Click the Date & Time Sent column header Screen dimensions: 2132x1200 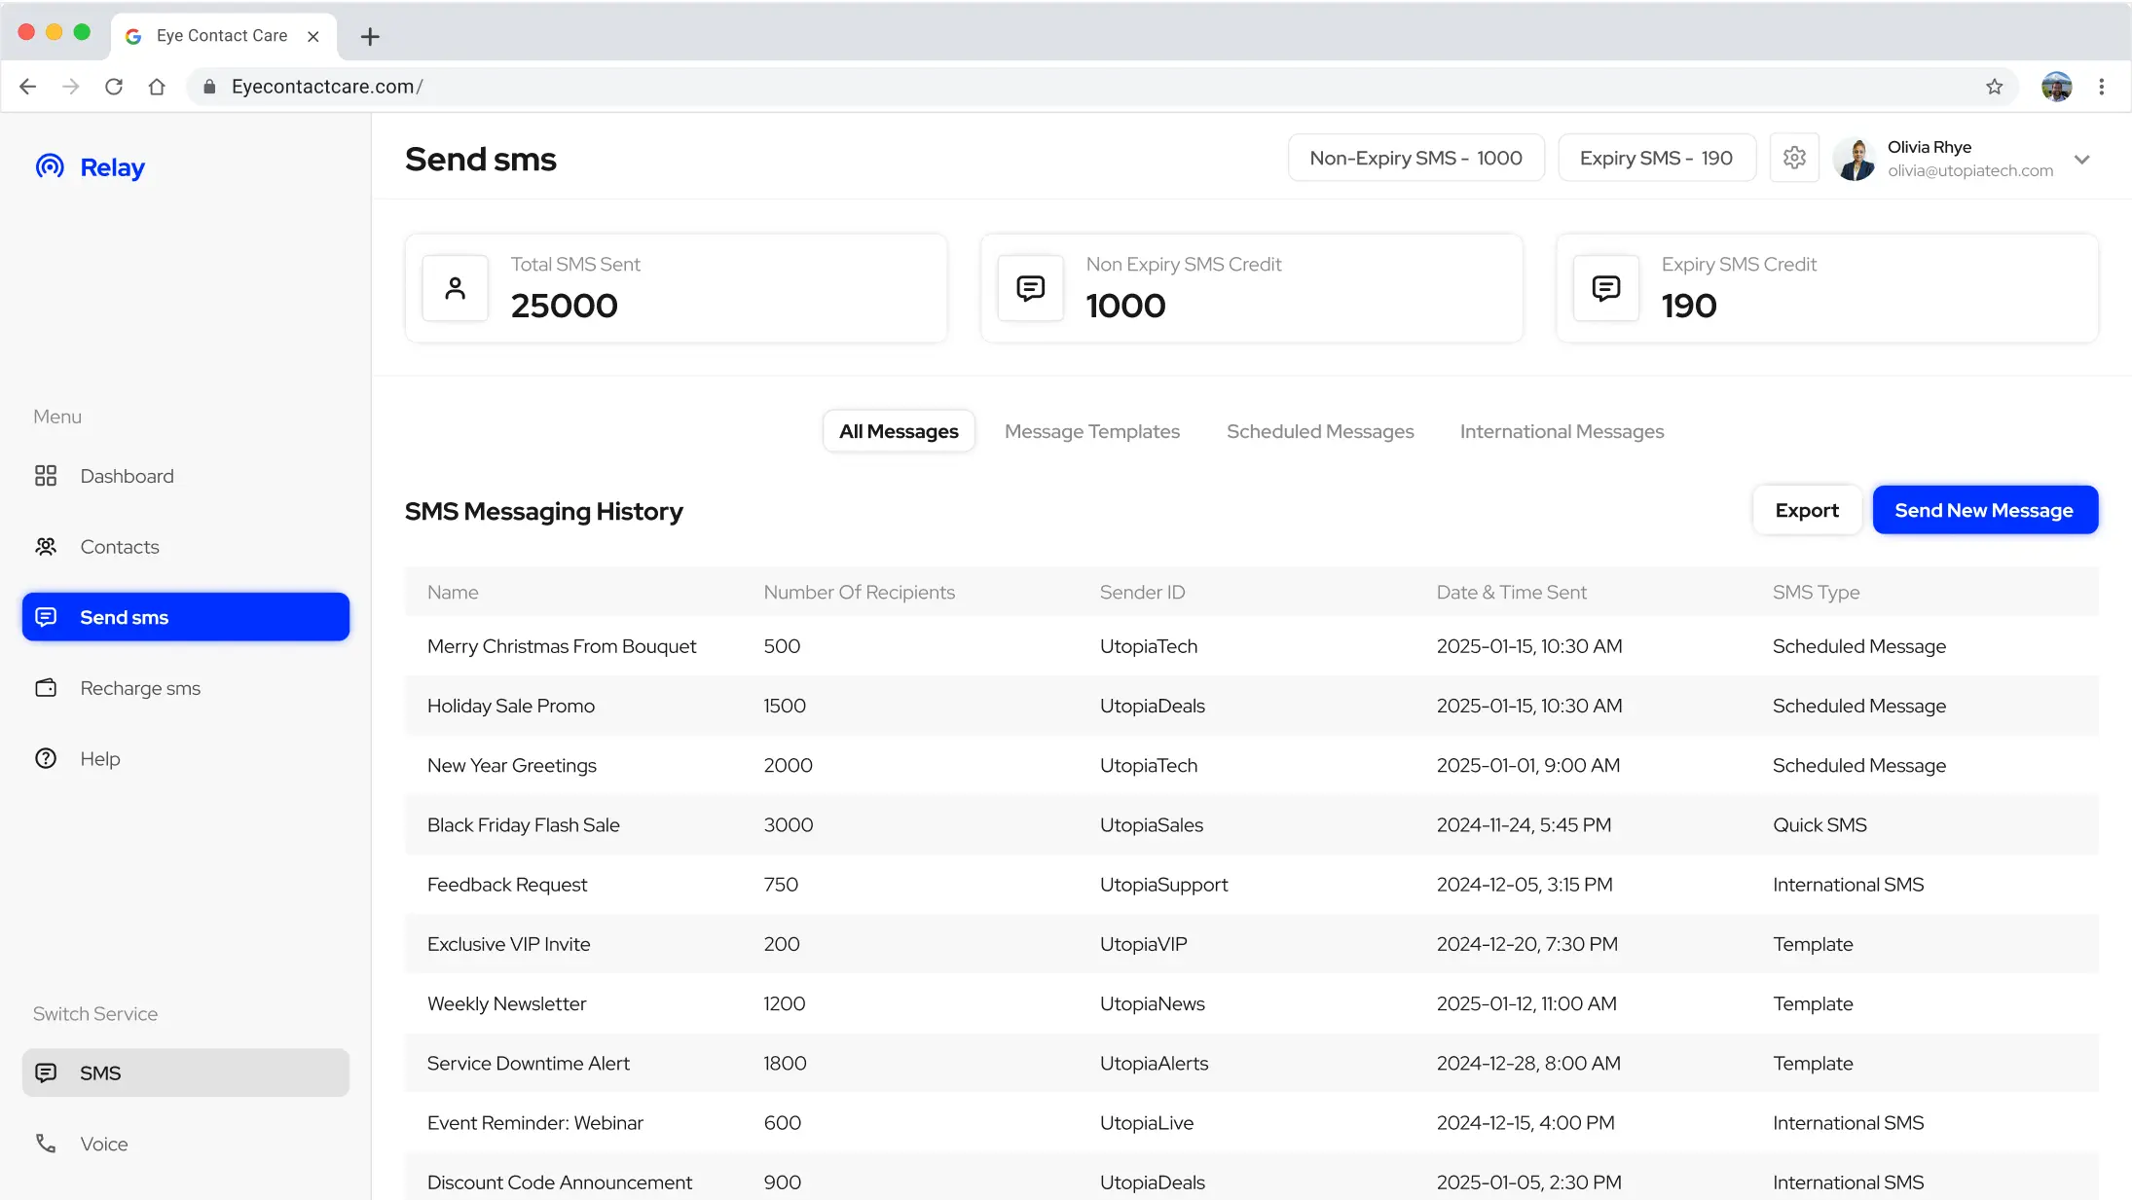(1511, 592)
